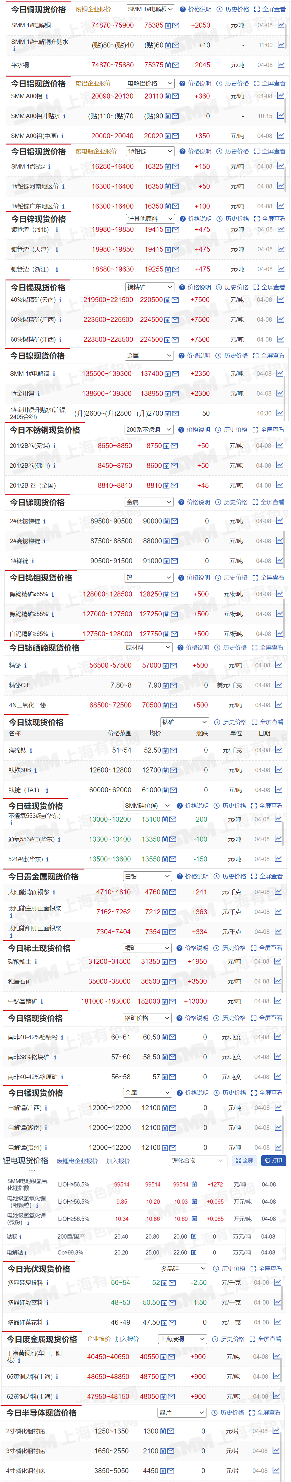Open chart icon for 电解锰(湖南) row
The height and width of the screenshot is (1482, 291).
coord(278,1128)
